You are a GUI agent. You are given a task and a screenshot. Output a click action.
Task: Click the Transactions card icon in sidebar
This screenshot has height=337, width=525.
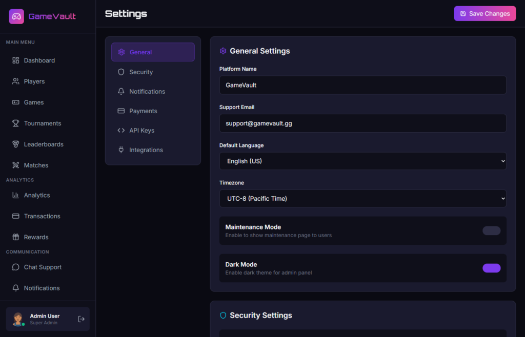(16, 216)
